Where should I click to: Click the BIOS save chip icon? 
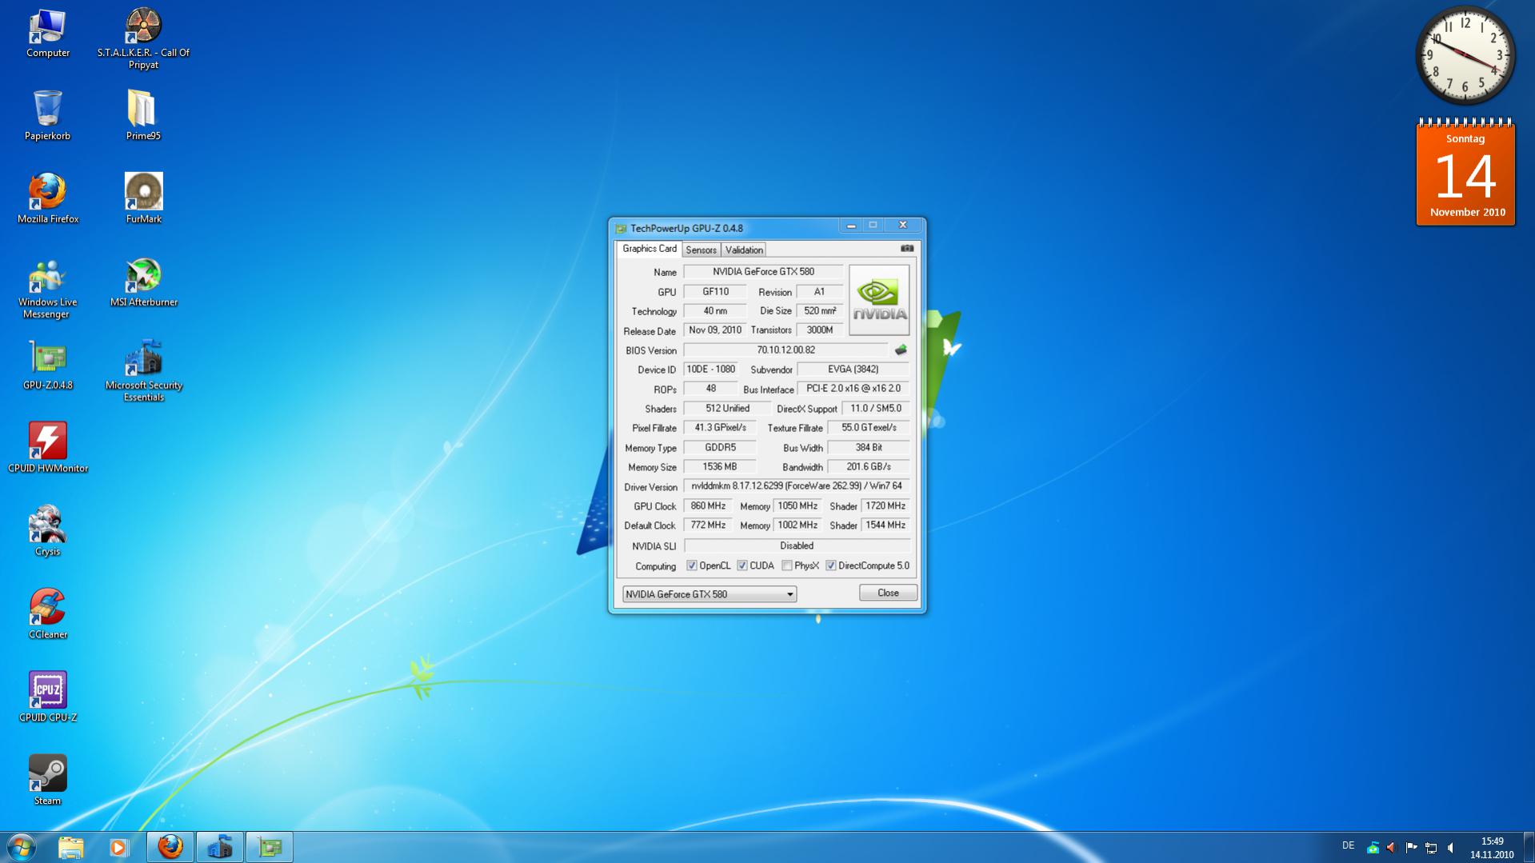(901, 350)
